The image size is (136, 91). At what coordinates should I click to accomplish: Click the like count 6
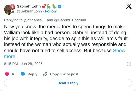tap(13, 74)
